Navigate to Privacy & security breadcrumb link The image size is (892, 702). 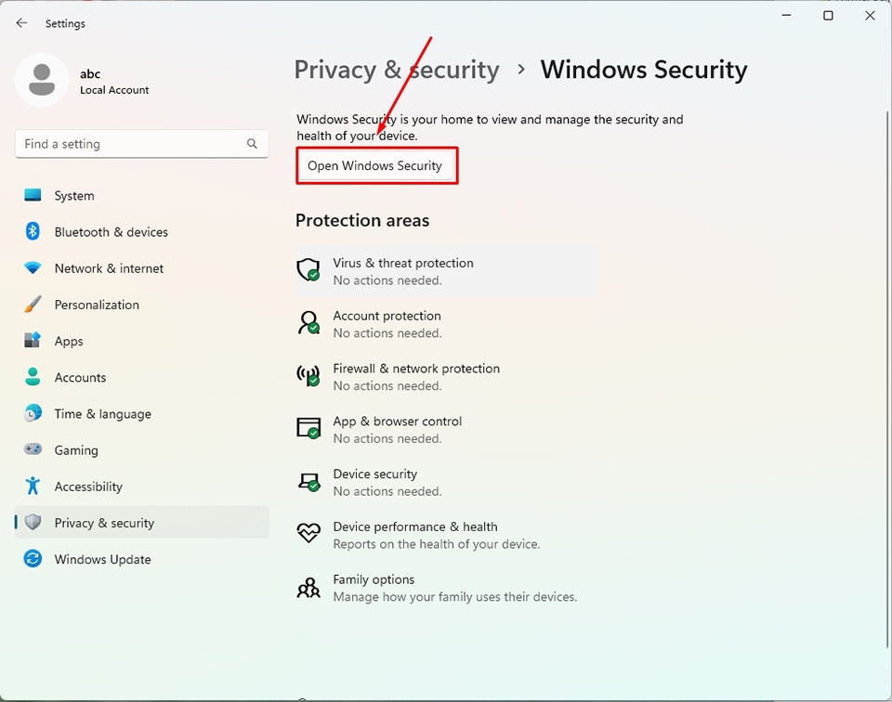[396, 69]
